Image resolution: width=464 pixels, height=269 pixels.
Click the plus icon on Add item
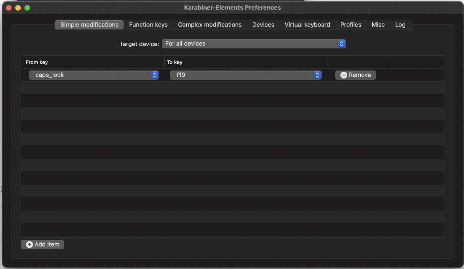coord(29,245)
